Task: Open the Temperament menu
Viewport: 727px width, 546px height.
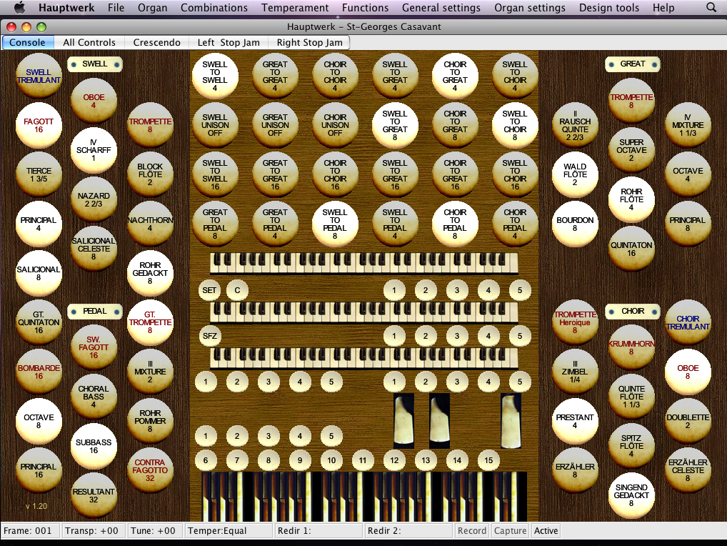Action: [295, 7]
